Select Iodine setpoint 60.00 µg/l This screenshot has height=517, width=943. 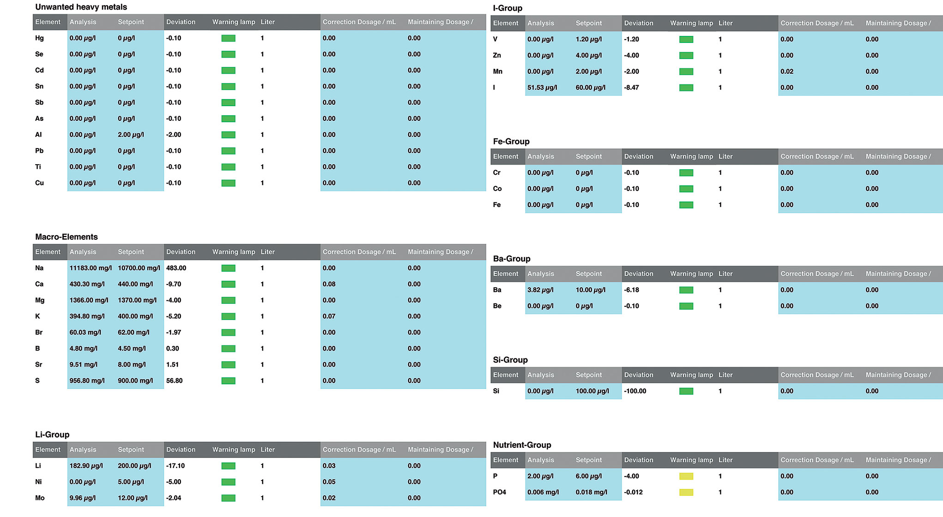pyautogui.click(x=591, y=88)
